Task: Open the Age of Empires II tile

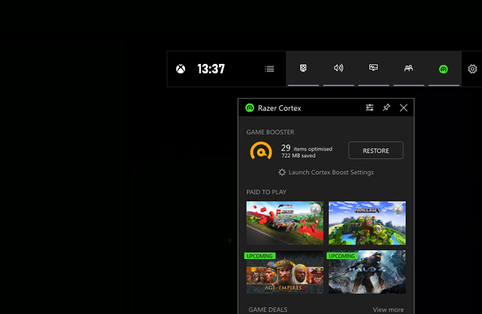Action: (x=285, y=273)
